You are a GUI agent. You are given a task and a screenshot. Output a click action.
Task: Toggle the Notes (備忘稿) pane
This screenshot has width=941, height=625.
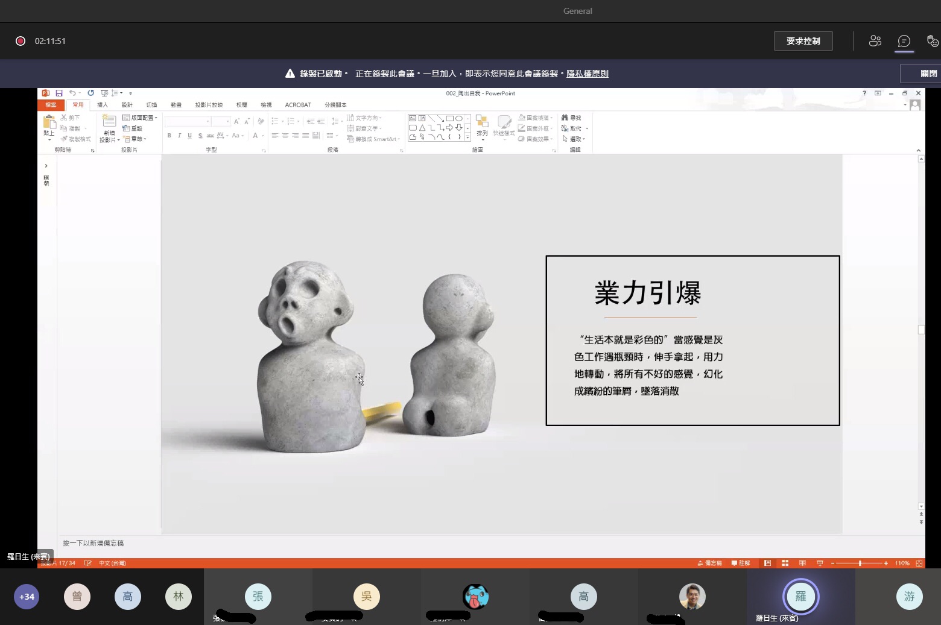pyautogui.click(x=710, y=563)
